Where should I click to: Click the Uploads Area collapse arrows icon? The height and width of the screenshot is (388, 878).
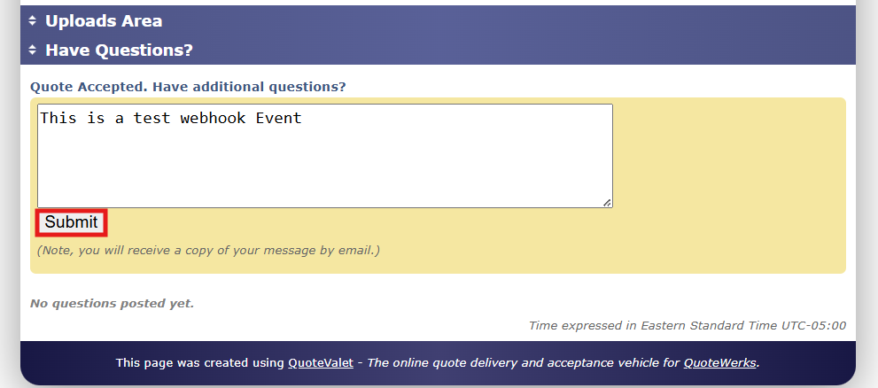pos(33,21)
